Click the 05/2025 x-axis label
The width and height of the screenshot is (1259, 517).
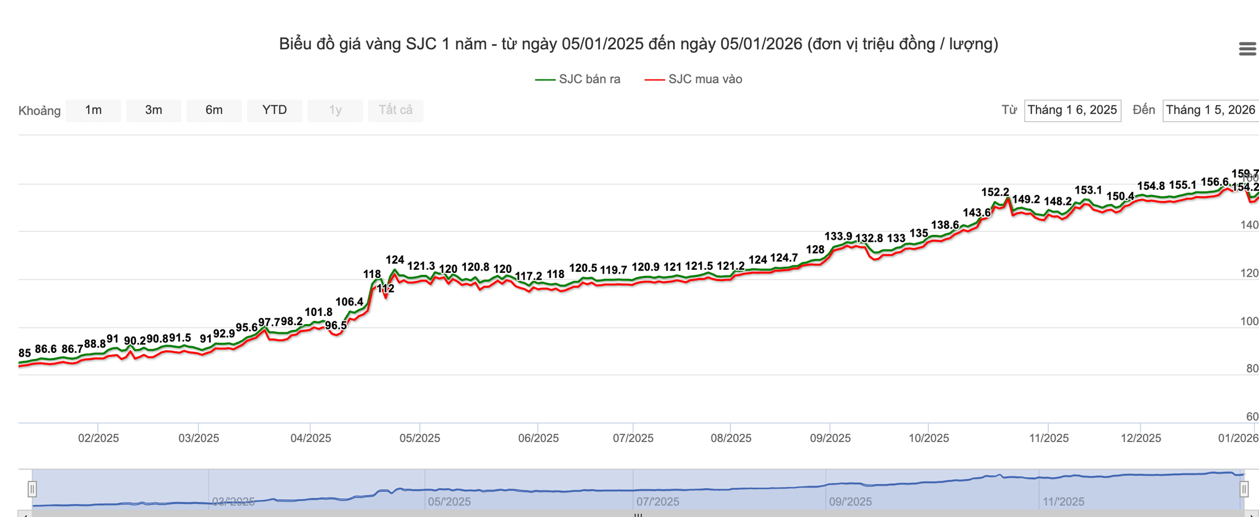(x=420, y=438)
